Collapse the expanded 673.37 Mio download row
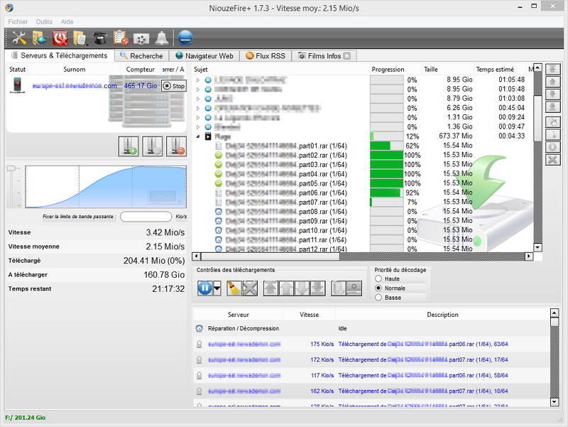568x427 pixels. [198, 136]
